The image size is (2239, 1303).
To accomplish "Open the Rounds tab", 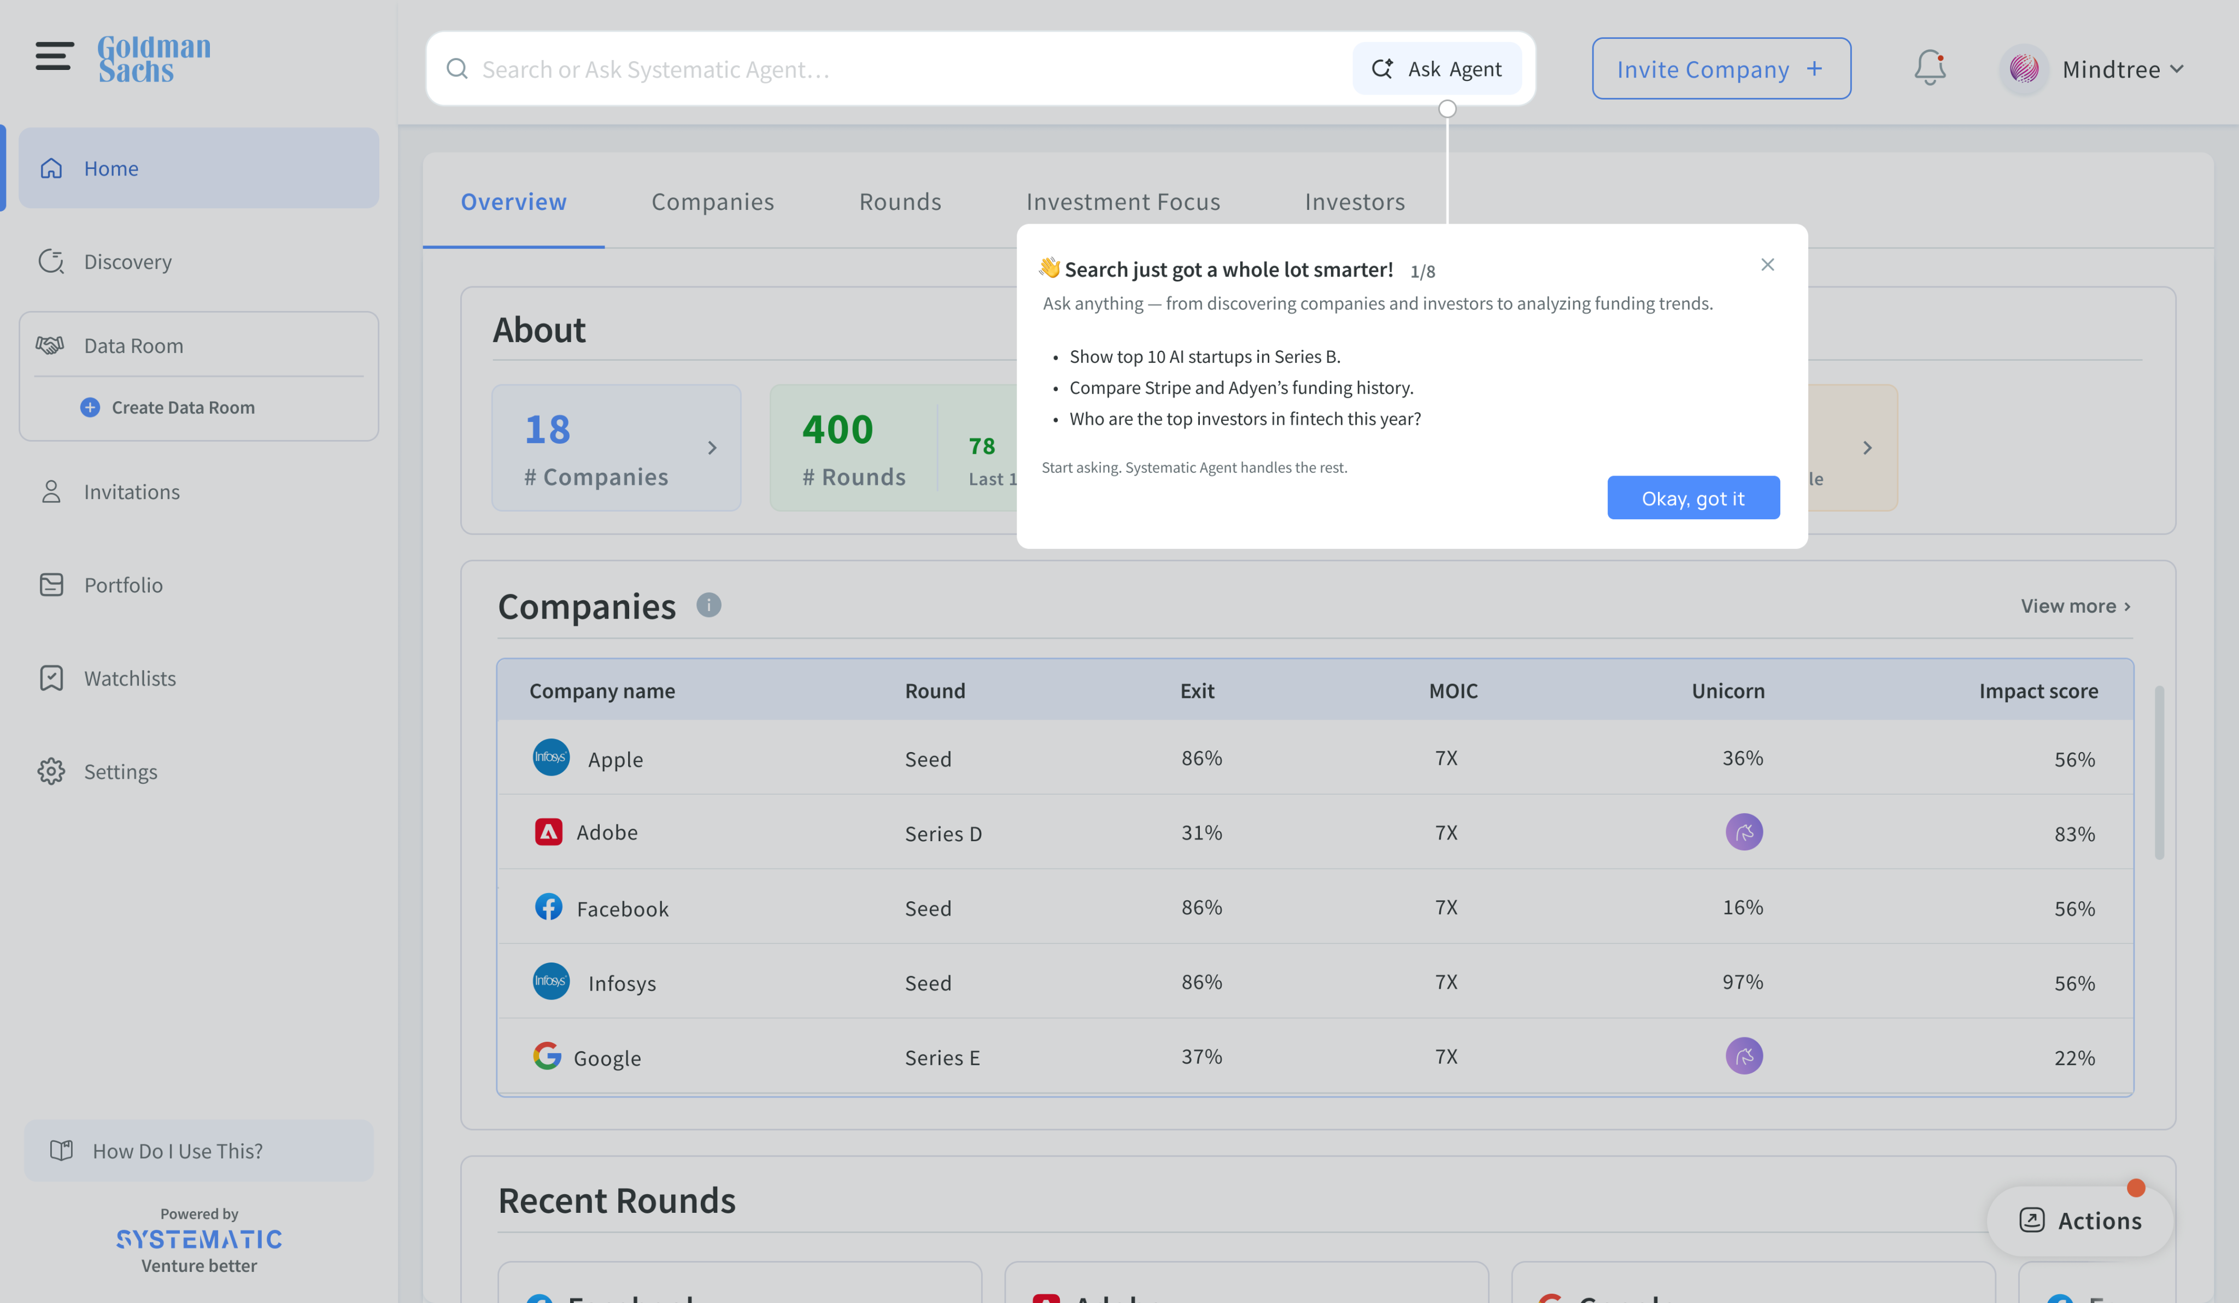I will coord(900,202).
